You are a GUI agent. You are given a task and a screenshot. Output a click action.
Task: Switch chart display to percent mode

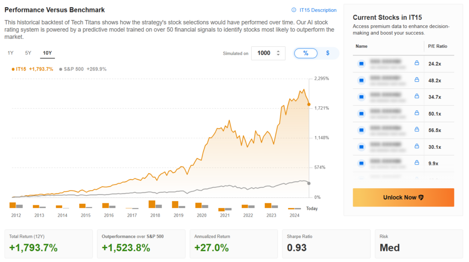click(x=305, y=53)
